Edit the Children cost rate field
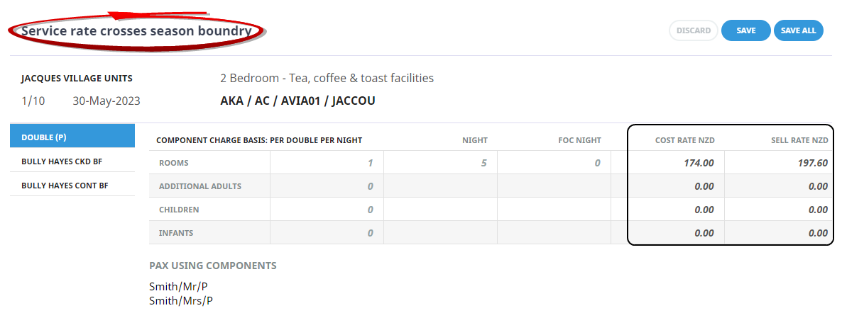This screenshot has height=313, width=842. point(674,210)
